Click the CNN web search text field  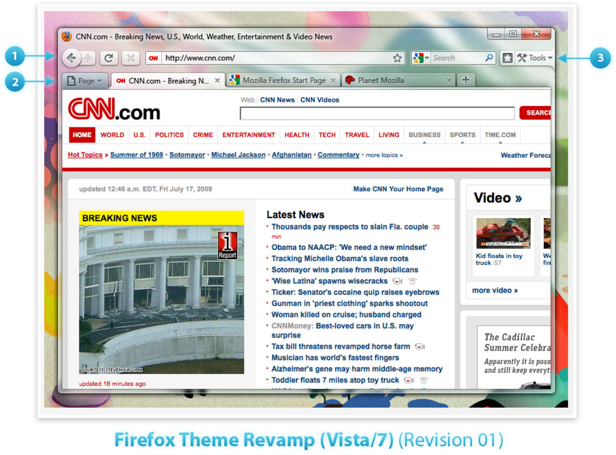click(x=377, y=114)
